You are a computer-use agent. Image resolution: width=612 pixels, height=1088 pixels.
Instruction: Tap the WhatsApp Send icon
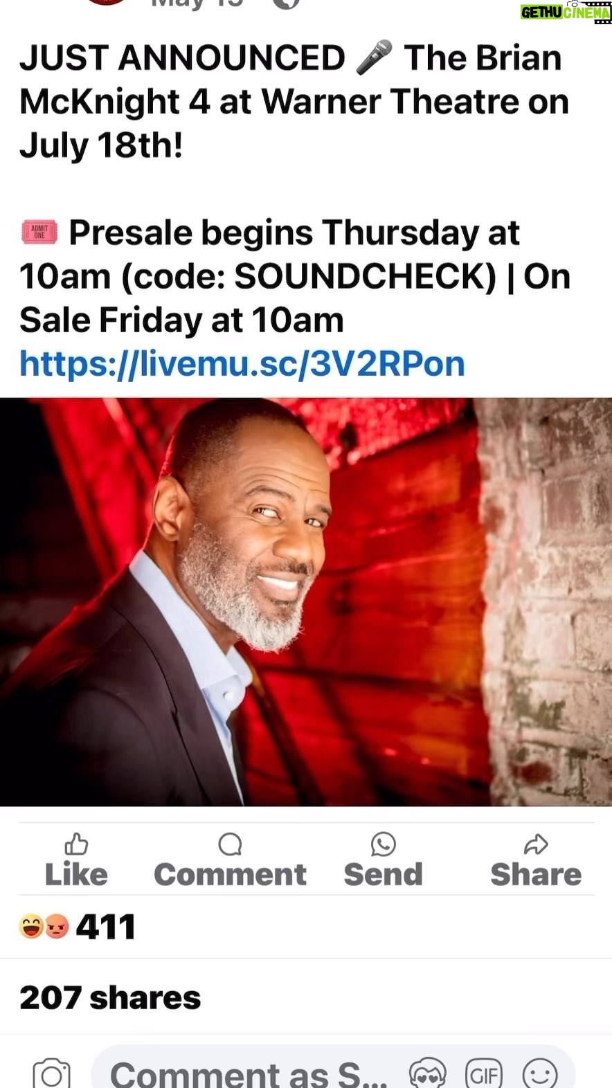pos(383,844)
